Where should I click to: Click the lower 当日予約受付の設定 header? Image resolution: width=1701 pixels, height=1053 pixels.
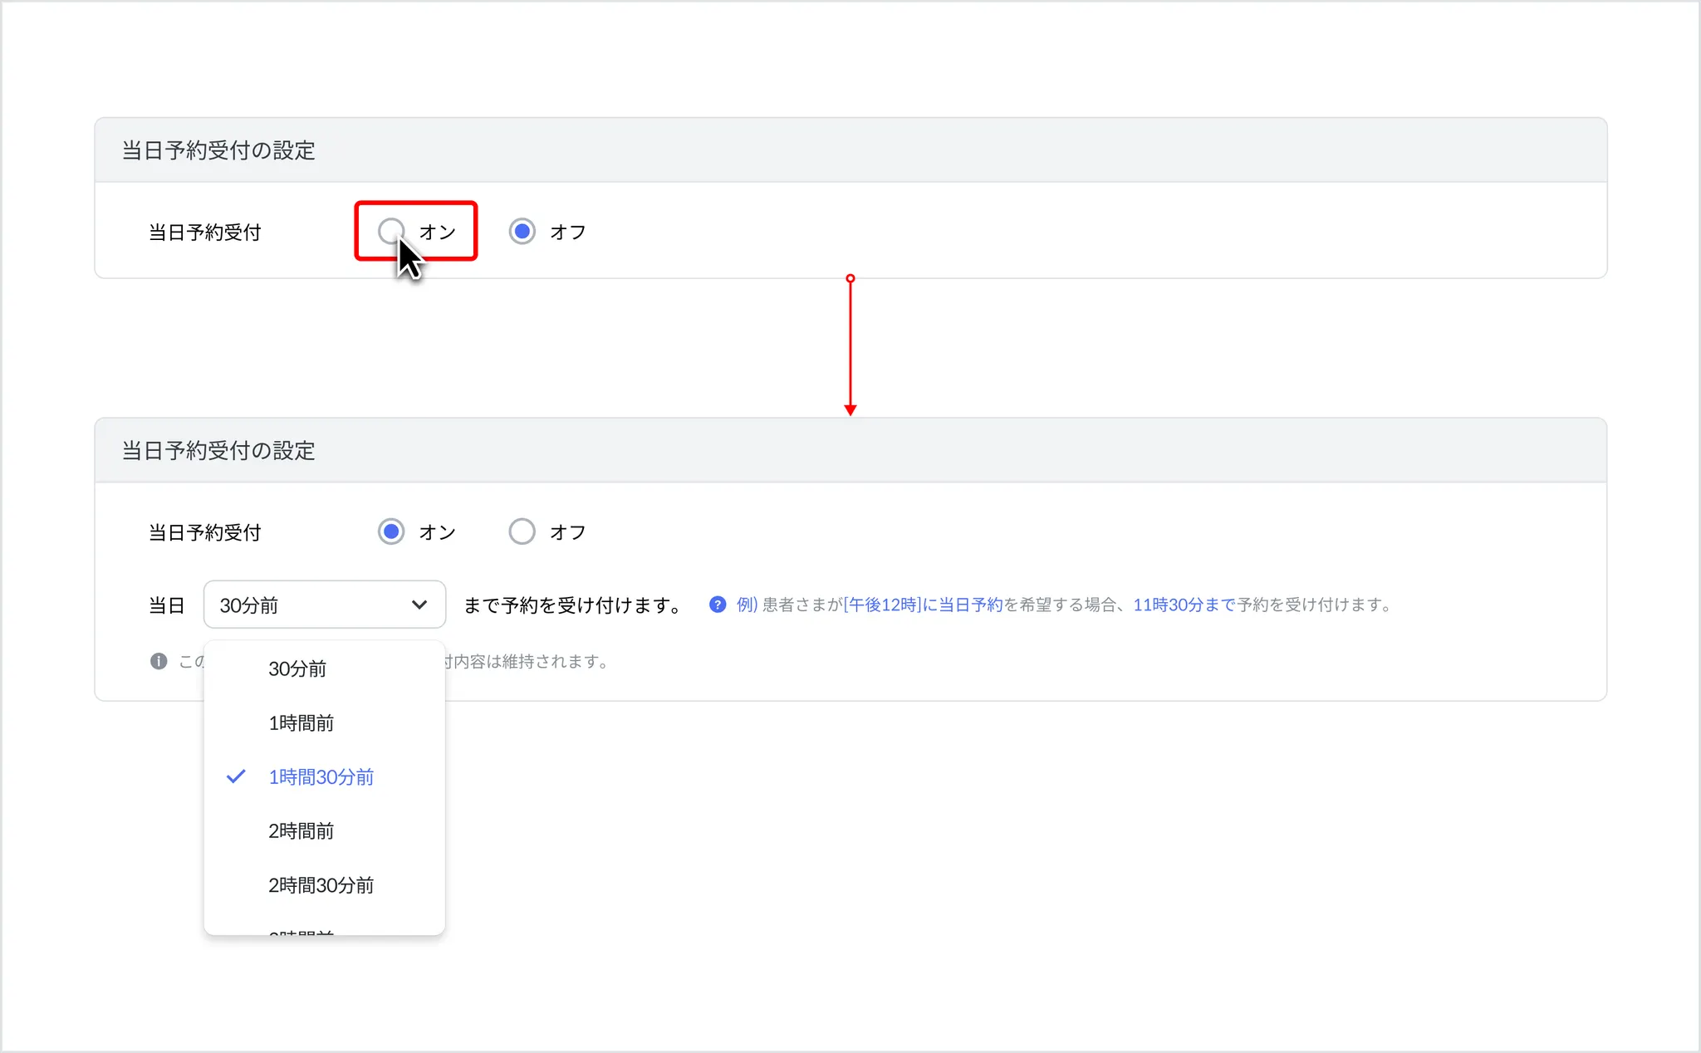(x=218, y=451)
